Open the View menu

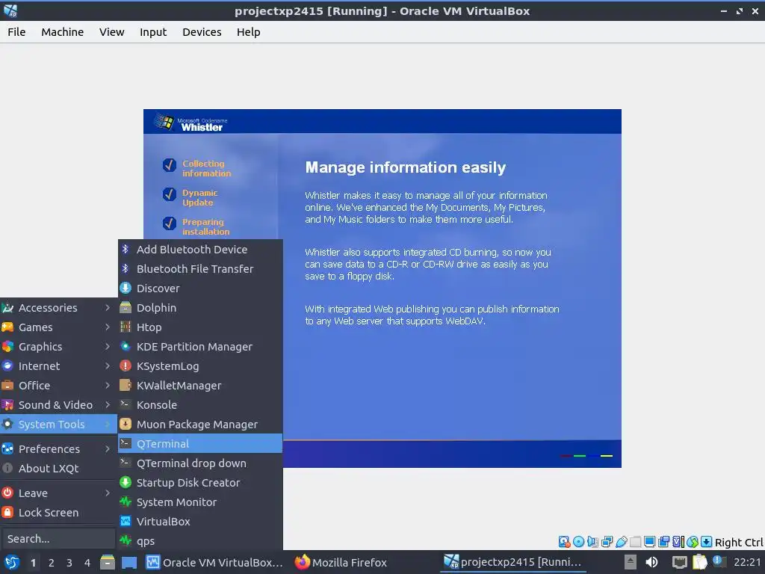click(112, 32)
